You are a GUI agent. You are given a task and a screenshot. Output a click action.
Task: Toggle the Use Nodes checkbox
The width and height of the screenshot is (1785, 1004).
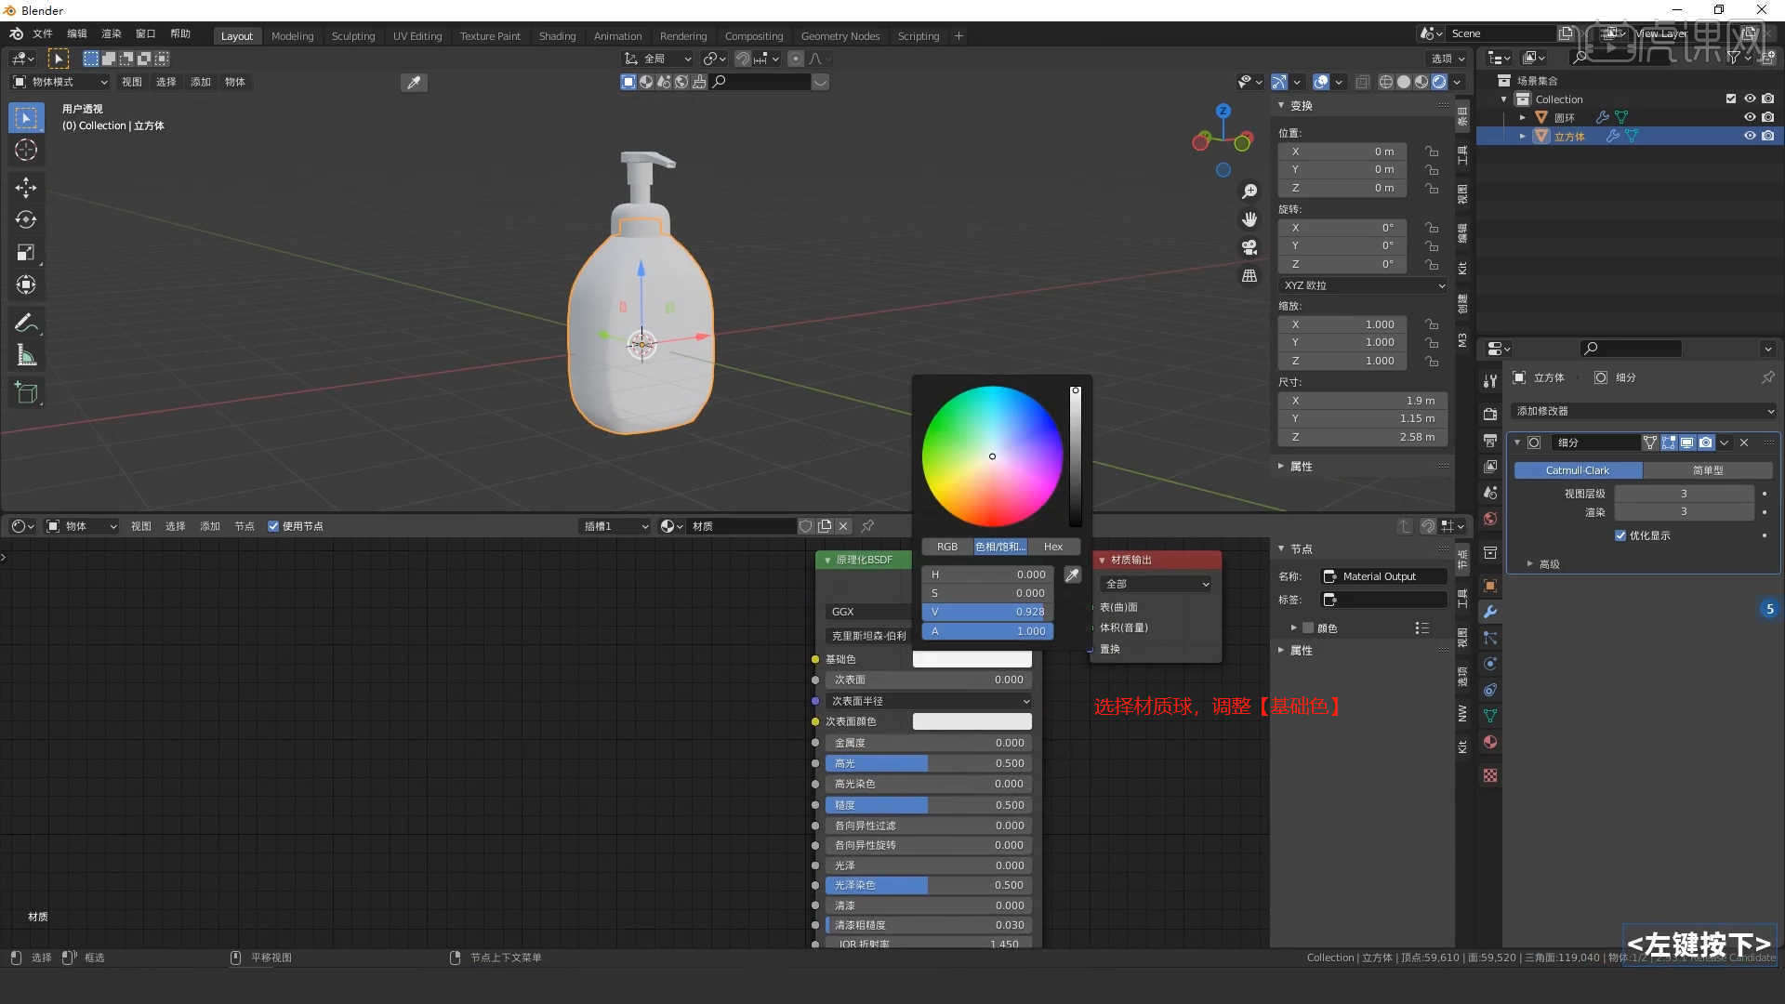coord(273,526)
